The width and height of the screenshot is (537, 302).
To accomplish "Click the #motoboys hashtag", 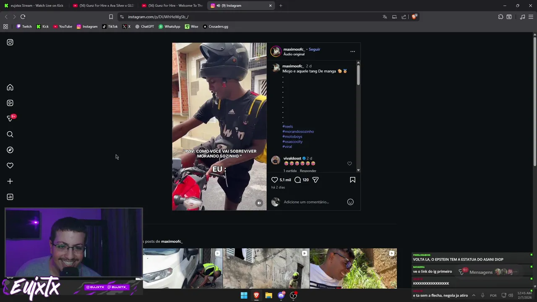I will pos(292,136).
